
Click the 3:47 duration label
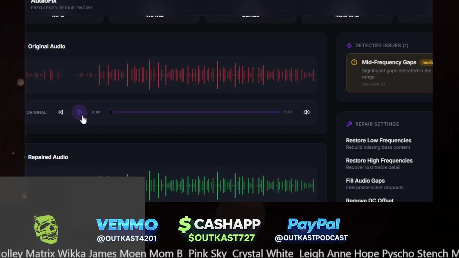point(288,112)
